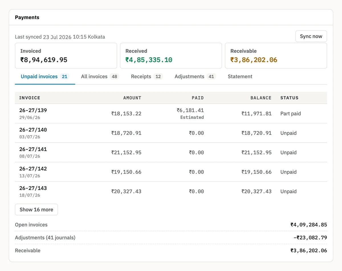This screenshot has width=342, height=271.
Task: Click the Unpaid status of invoice 26-27/143
Action: coord(288,192)
